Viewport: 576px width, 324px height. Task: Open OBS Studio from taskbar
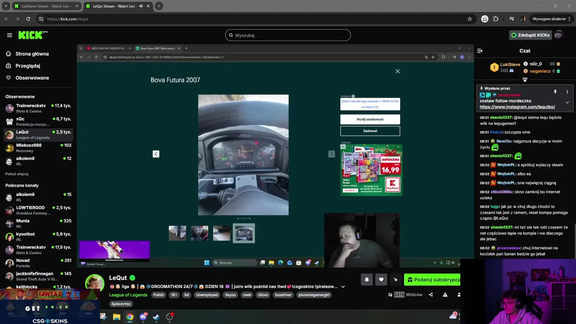click(169, 317)
